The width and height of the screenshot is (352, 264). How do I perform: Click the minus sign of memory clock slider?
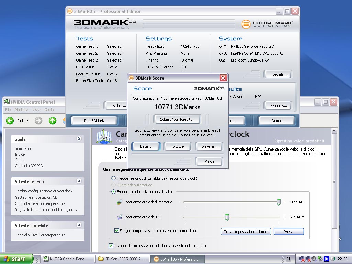pyautogui.click(x=179, y=202)
